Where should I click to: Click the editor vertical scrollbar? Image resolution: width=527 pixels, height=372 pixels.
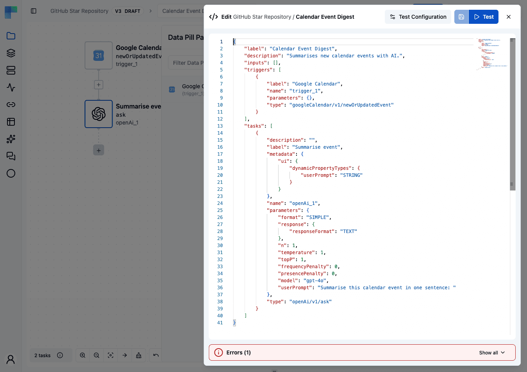[x=513, y=114]
